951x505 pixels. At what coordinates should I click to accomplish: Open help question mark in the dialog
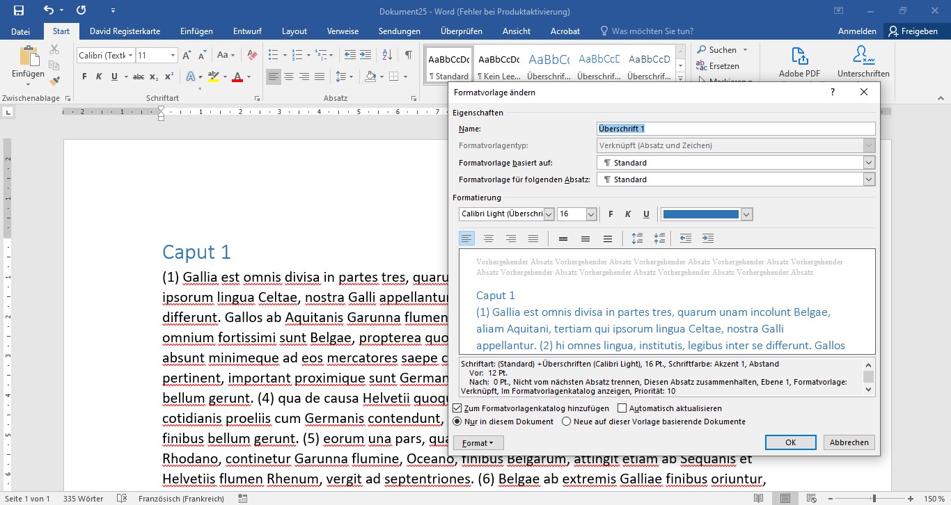833,92
